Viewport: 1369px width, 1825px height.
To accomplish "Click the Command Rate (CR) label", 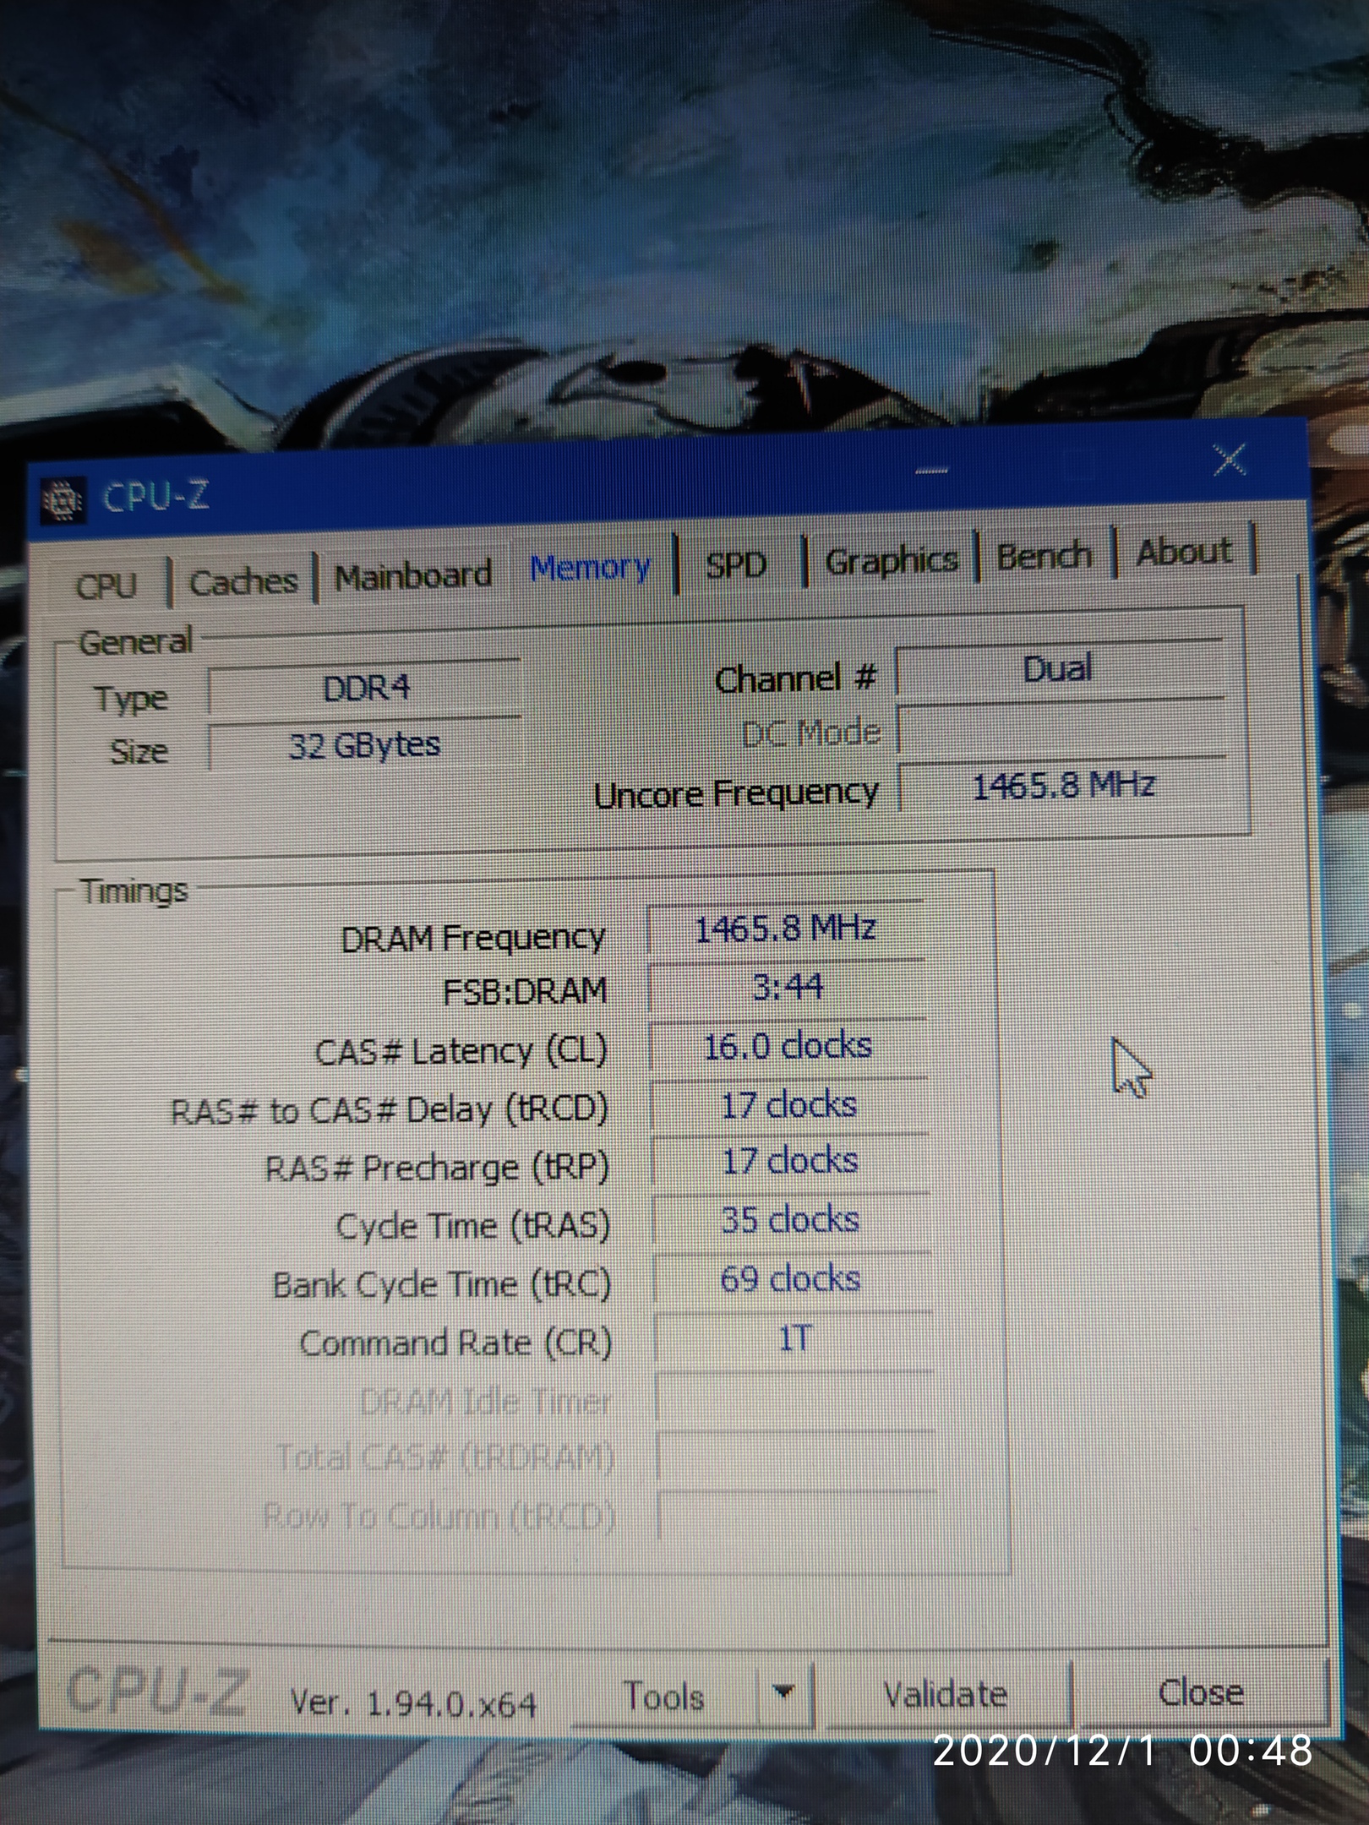I will click(x=455, y=1343).
